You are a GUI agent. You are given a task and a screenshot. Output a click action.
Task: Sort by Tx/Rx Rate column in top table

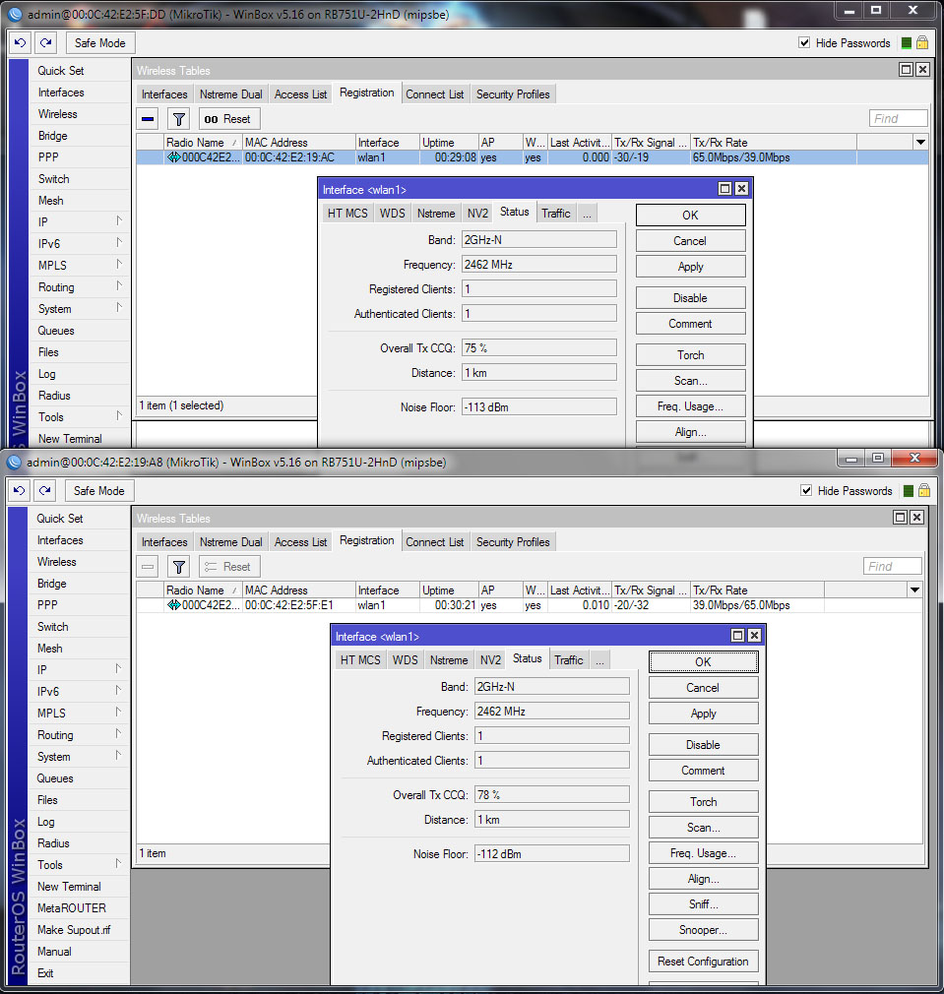774,143
